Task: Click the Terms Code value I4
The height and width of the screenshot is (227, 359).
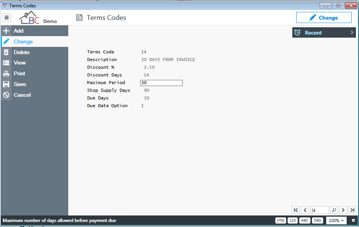Action: pyautogui.click(x=144, y=52)
